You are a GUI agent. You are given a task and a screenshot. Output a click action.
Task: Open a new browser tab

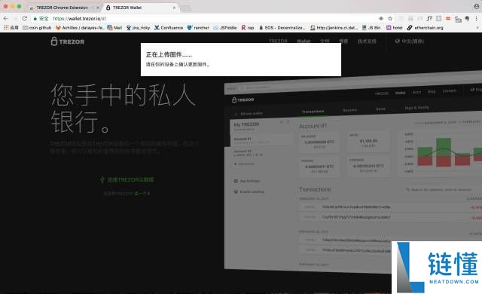185,8
